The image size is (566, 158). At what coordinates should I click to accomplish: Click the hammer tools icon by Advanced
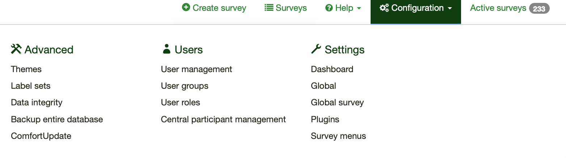pos(16,49)
